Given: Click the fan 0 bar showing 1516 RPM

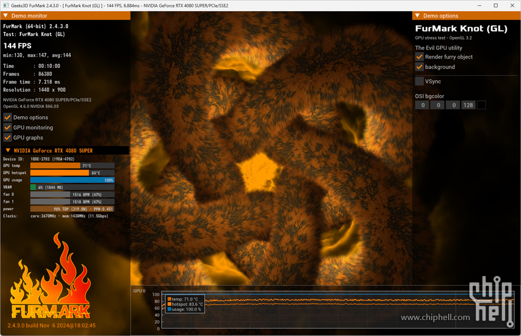Looking at the screenshot, I should click(x=72, y=195).
